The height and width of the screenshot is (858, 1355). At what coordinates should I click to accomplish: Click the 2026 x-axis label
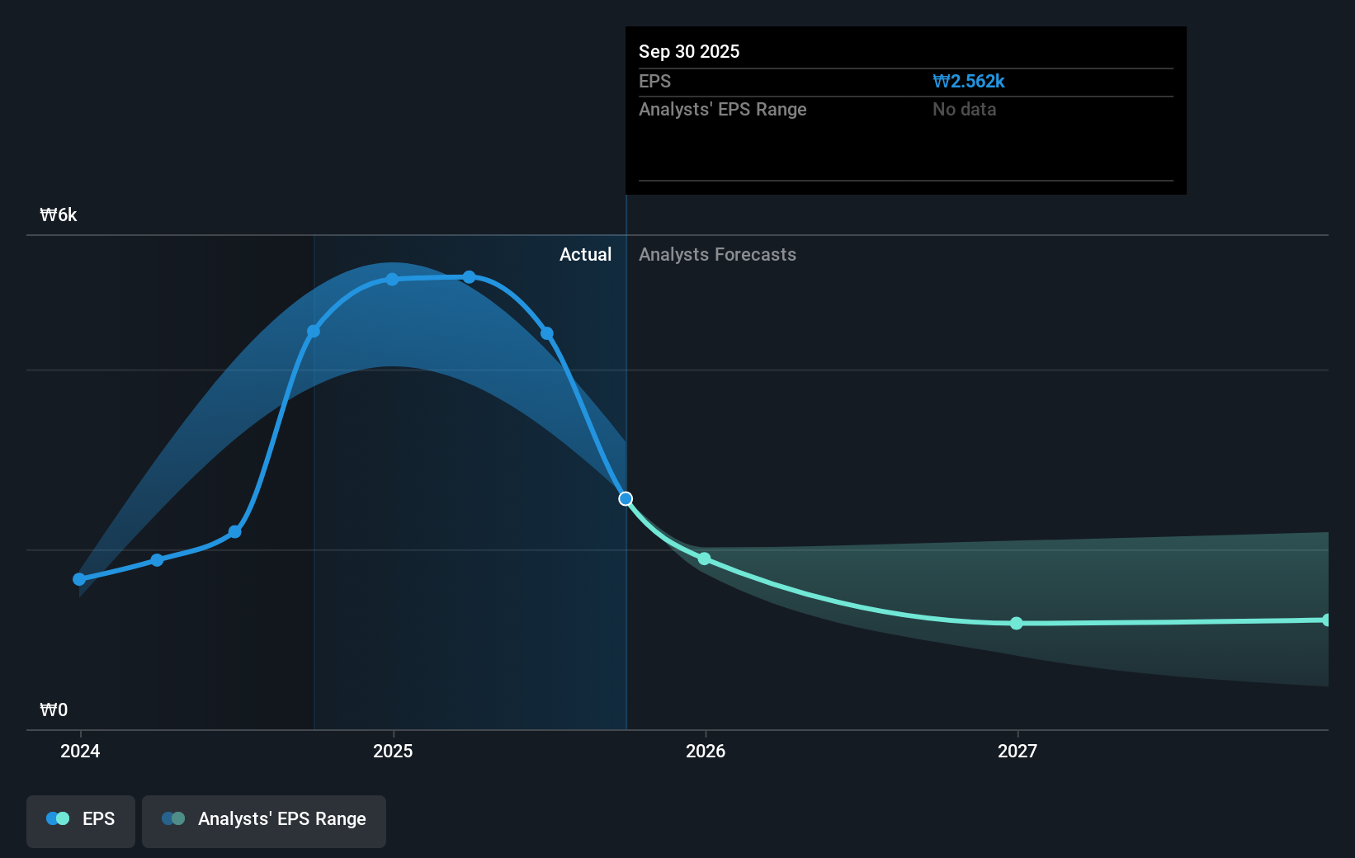click(706, 751)
